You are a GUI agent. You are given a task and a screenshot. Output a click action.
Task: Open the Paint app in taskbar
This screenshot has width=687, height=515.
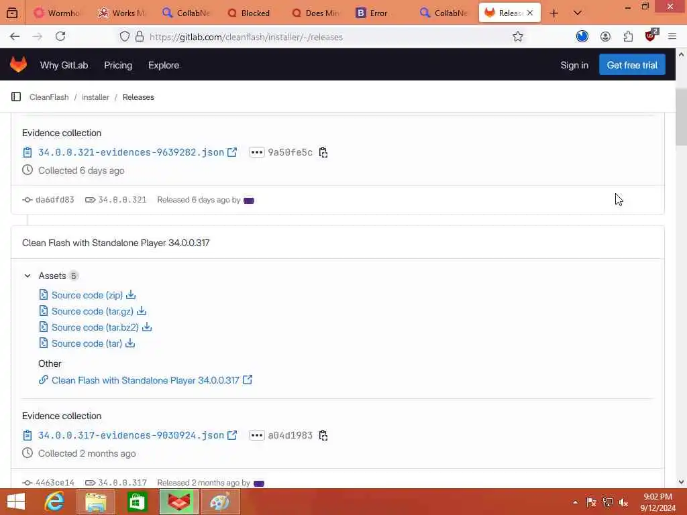click(220, 502)
